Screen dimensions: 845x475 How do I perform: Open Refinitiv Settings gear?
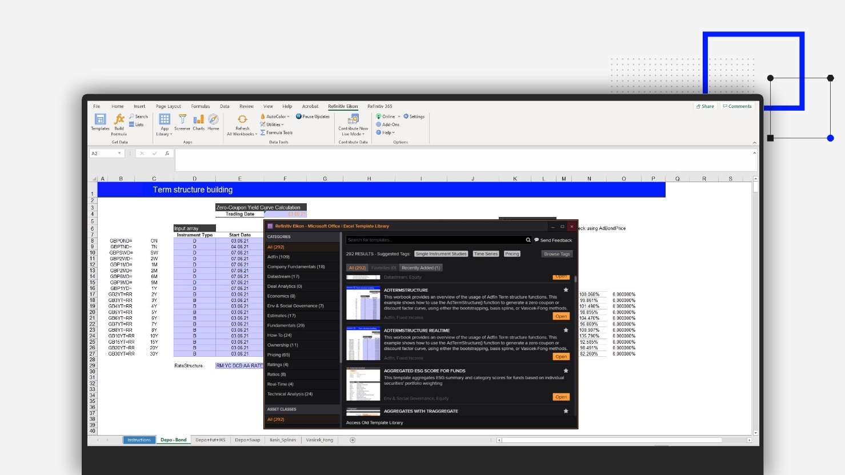pyautogui.click(x=414, y=116)
